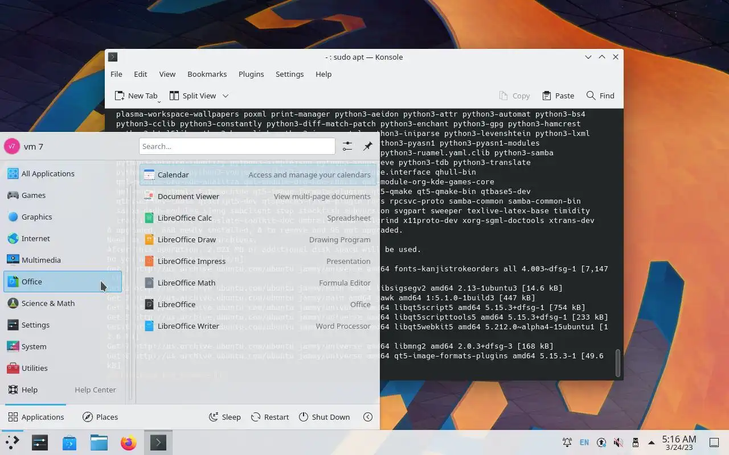The height and width of the screenshot is (455, 729).
Task: Launch LibreOffice Calc spreadsheet
Action: pyautogui.click(x=258, y=218)
